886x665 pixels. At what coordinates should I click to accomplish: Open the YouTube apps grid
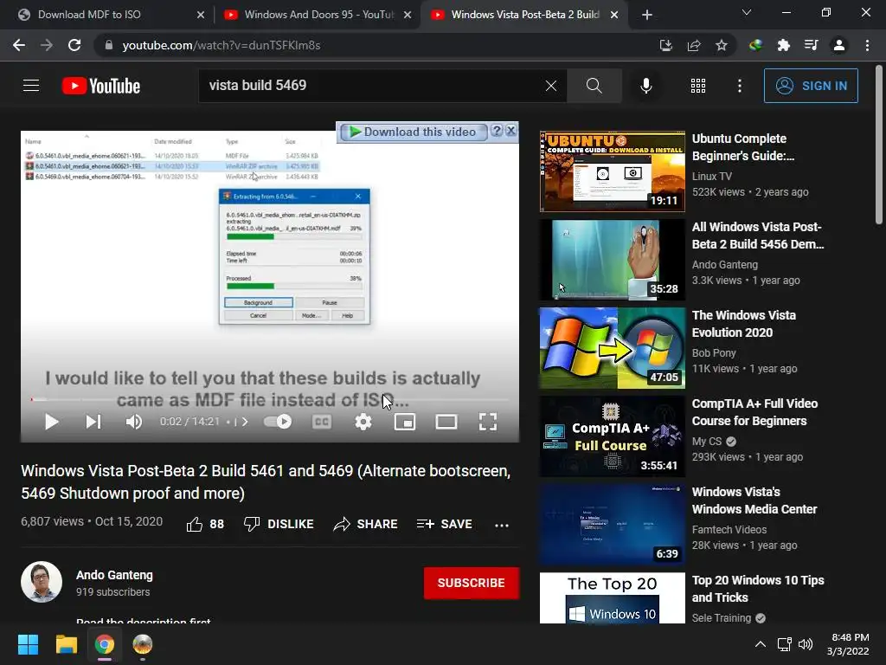click(698, 86)
